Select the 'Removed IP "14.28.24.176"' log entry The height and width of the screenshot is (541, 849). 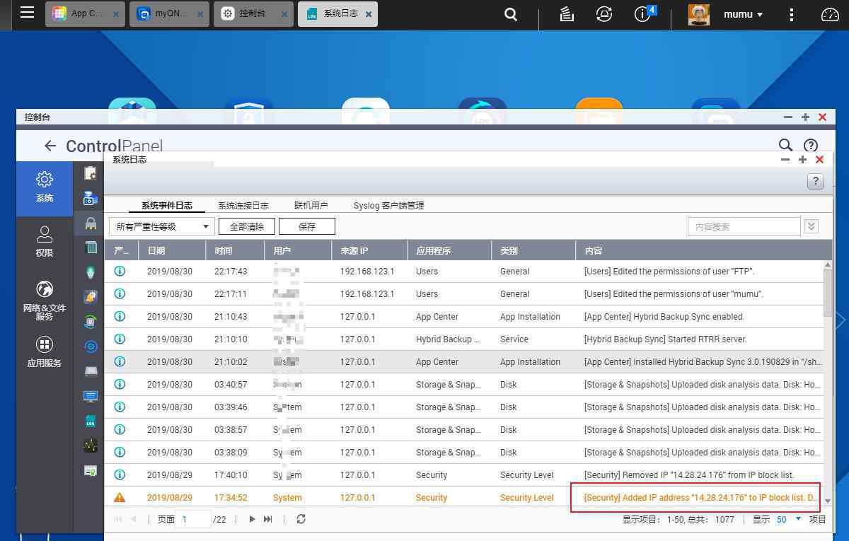click(x=464, y=475)
